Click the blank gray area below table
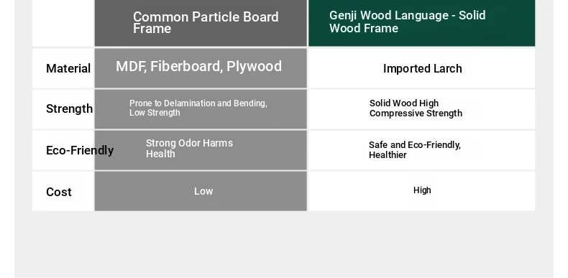 [x=283, y=244]
